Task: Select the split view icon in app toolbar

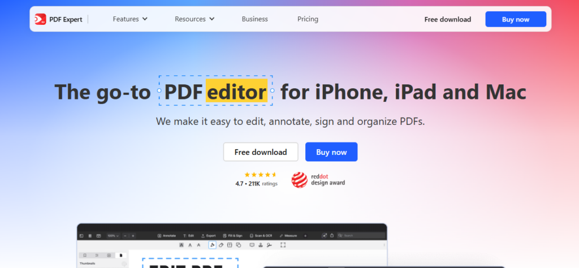Action: [x=98, y=236]
